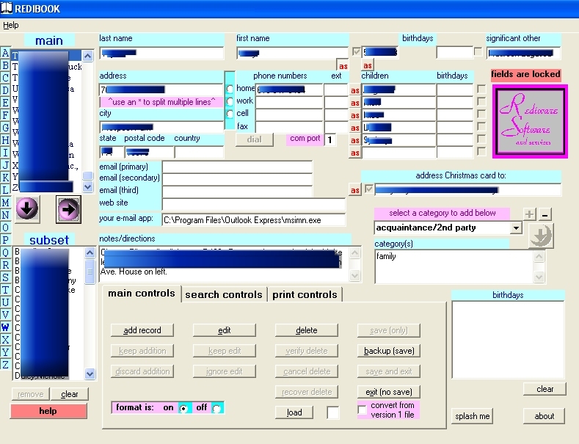579x444 pixels.
Task: Turn format off with its radio button
Action: pos(217,408)
